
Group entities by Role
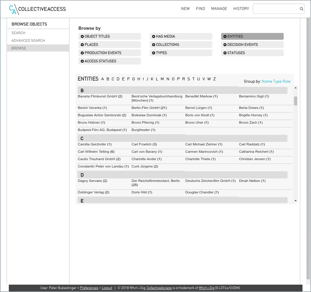(x=286, y=82)
